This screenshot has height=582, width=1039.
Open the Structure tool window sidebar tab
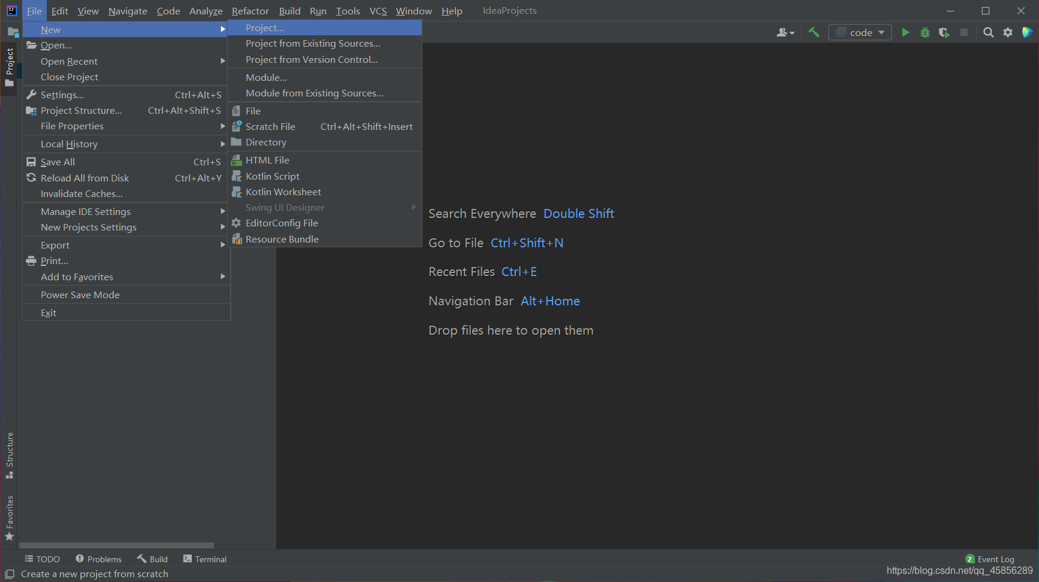coord(10,455)
